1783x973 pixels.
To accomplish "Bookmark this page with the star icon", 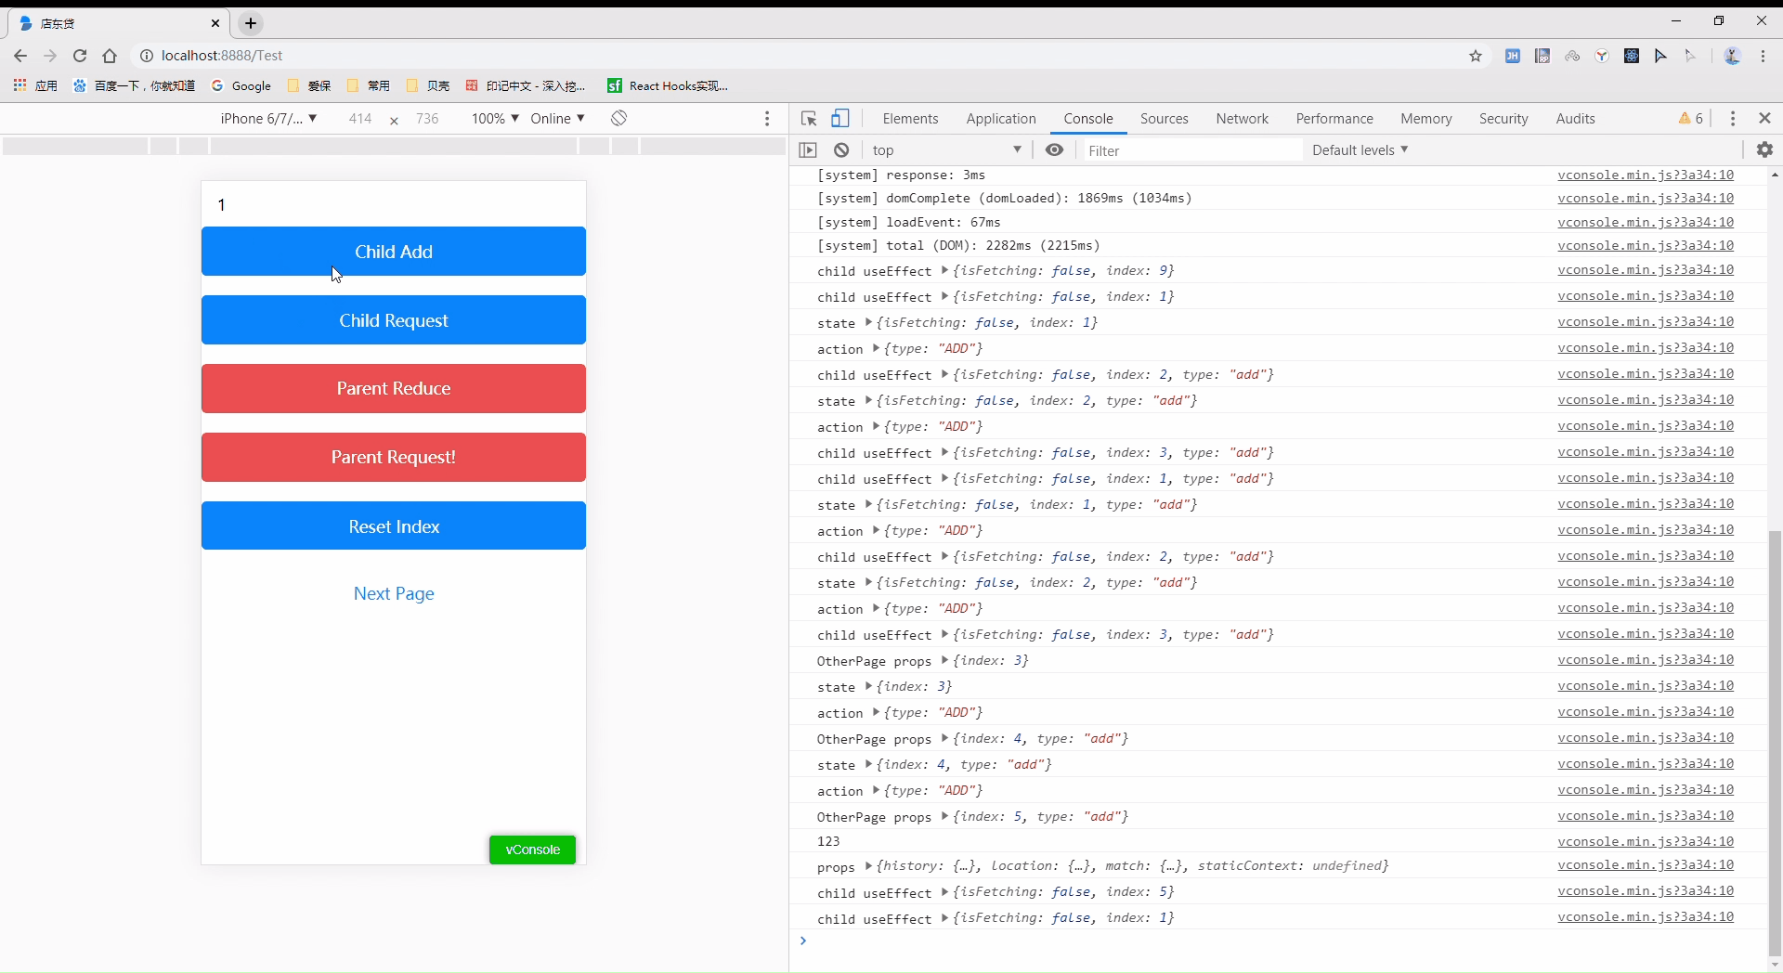I will click(1476, 56).
